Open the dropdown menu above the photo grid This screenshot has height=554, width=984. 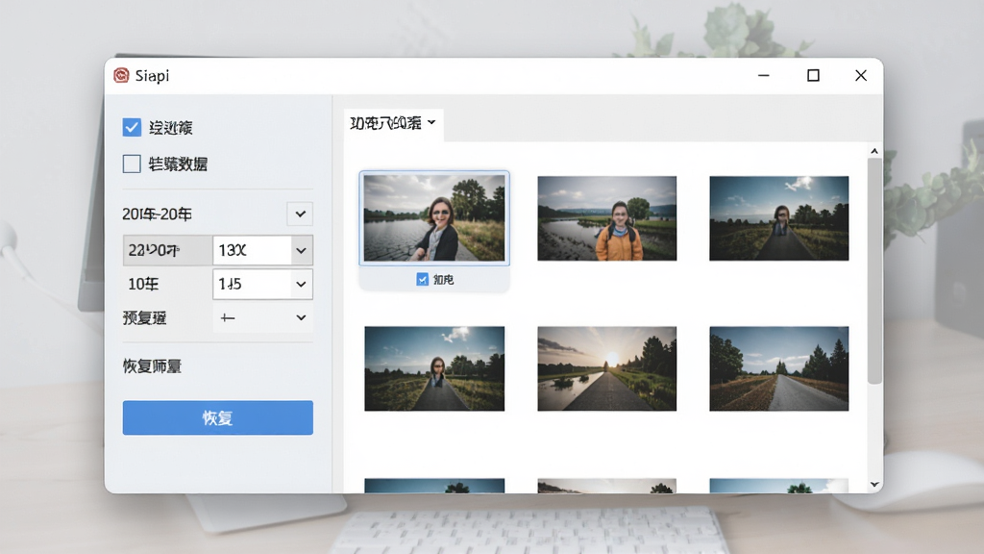pyautogui.click(x=393, y=123)
